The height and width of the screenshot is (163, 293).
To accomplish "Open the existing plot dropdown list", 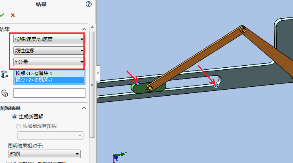I will [50, 135].
